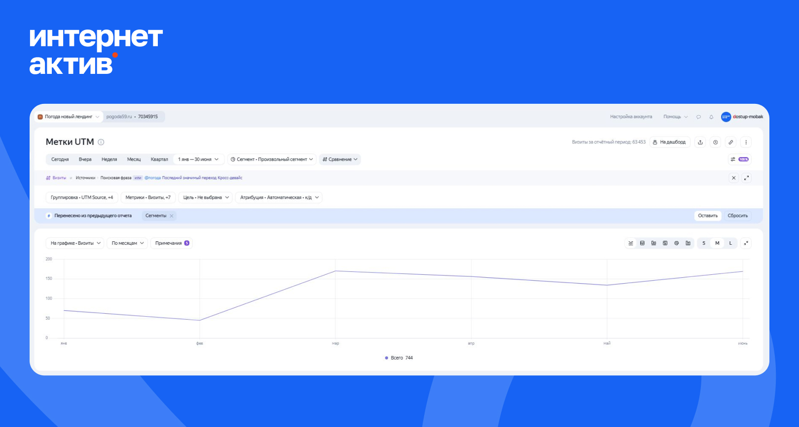Select the line chart type
This screenshot has width=799, height=427.
pyautogui.click(x=631, y=243)
